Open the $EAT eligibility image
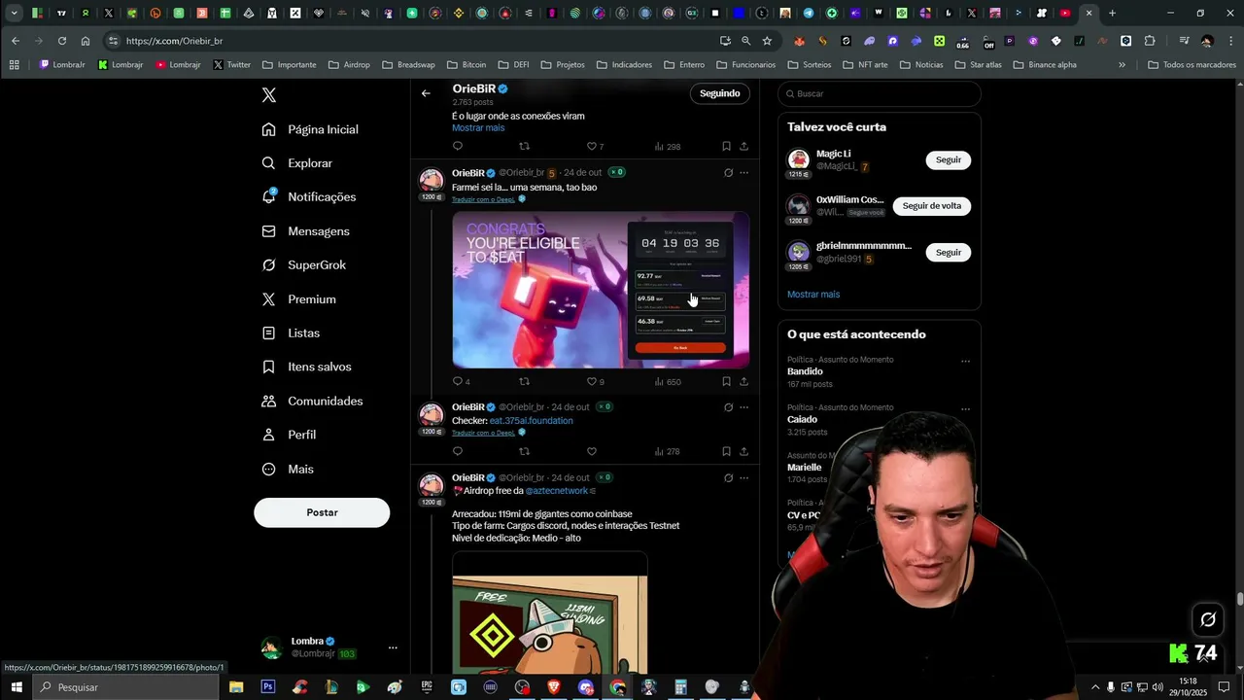Viewport: 1244px width, 700px height. click(x=601, y=290)
